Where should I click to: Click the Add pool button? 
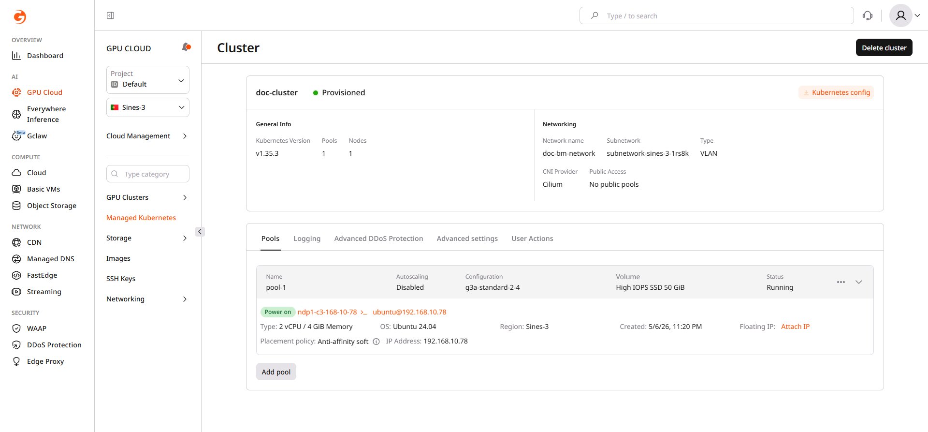[276, 372]
